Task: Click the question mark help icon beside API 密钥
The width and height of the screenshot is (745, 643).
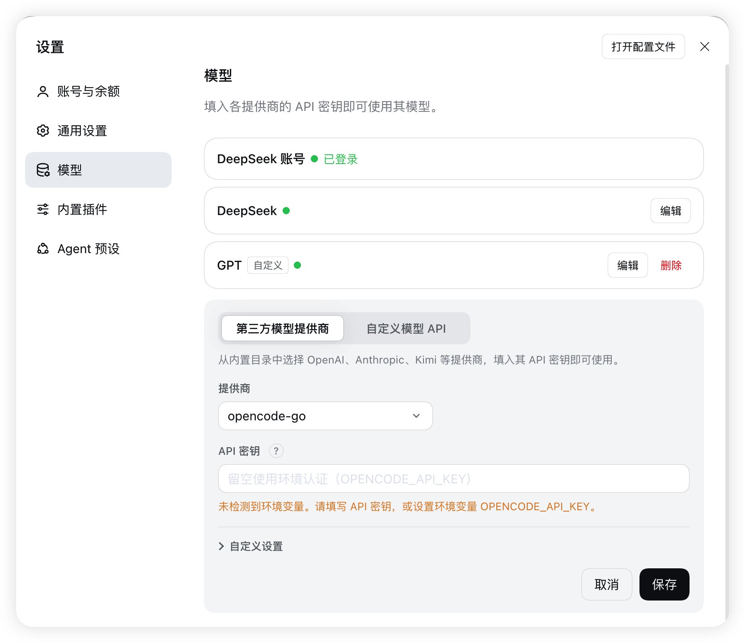Action: (x=276, y=451)
